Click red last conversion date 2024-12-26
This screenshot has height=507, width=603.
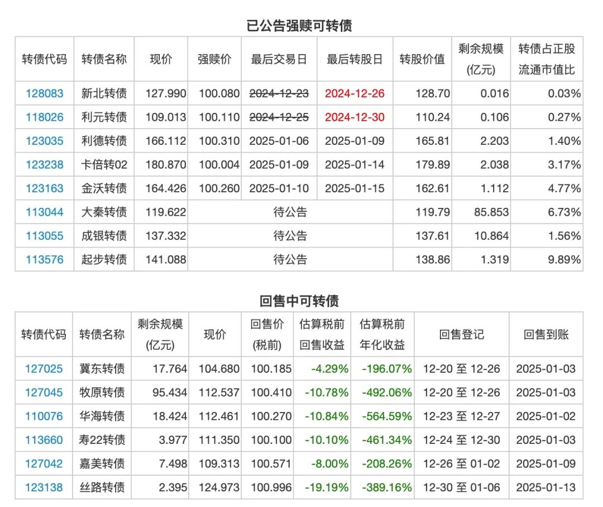355,93
